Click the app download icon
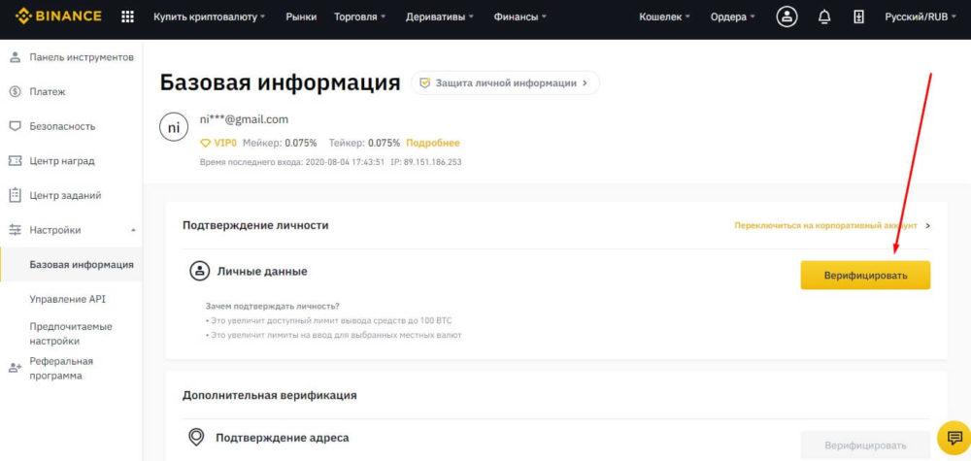This screenshot has width=971, height=461. pos(858,16)
